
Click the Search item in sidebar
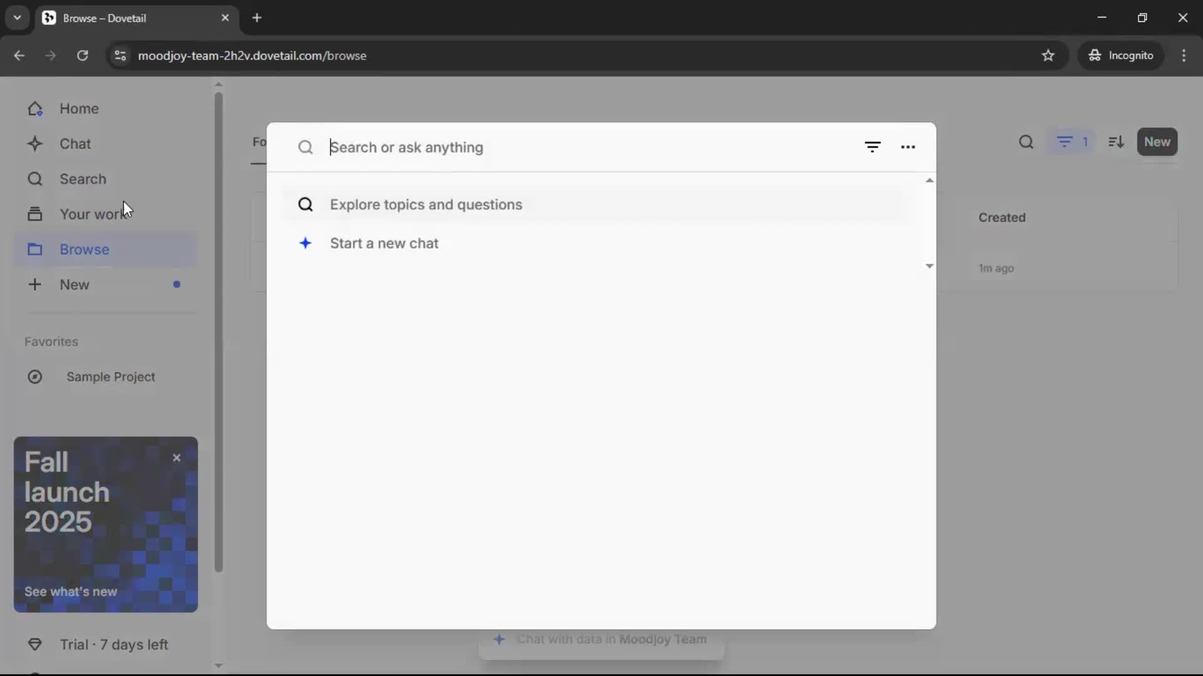[82, 179]
